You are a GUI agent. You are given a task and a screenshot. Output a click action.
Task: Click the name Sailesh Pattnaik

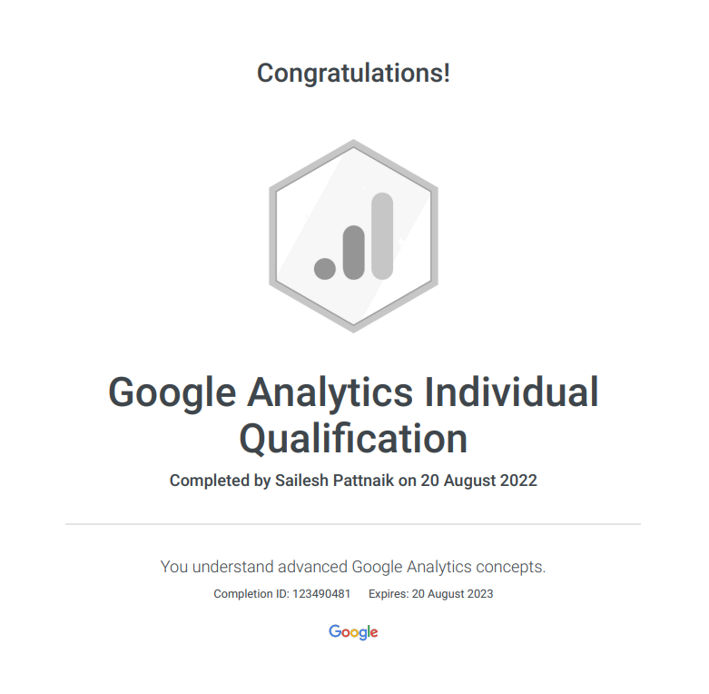334,481
